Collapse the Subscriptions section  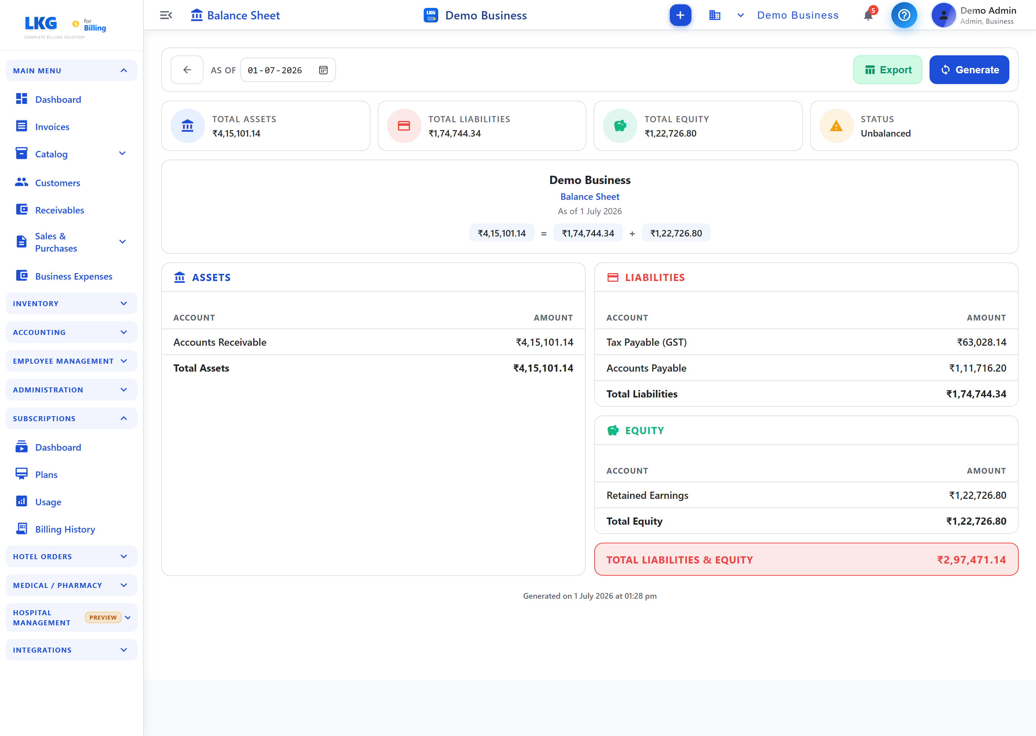point(71,419)
